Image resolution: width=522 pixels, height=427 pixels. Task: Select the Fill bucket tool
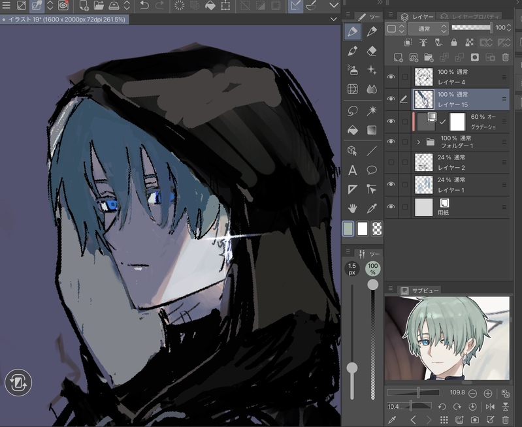tap(353, 130)
